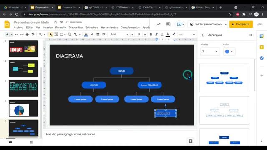Toggle bold formatting

[151, 35]
